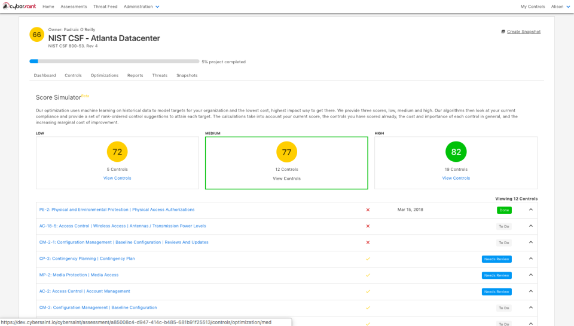Click View Controls under the High score
Viewport: 574px width, 326px height.
(x=456, y=178)
